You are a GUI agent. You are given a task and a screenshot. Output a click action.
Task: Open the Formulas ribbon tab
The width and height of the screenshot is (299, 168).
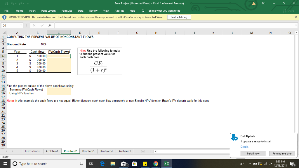pos(67,10)
